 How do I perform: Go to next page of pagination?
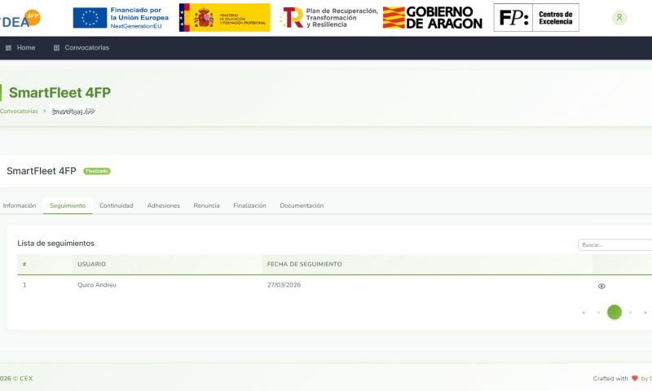(630, 313)
